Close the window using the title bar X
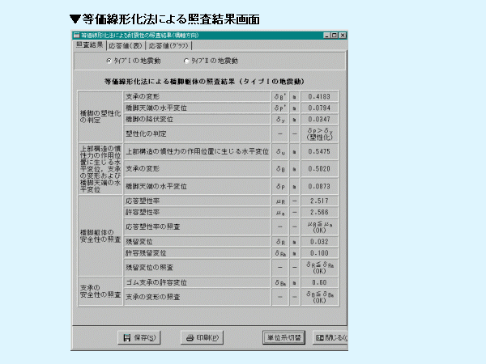 coord(341,36)
